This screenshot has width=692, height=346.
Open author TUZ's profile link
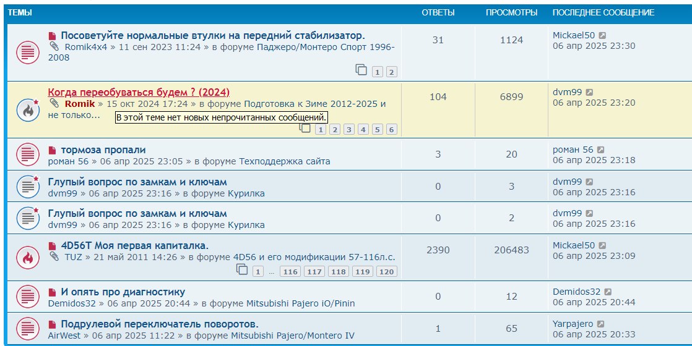tap(73, 257)
